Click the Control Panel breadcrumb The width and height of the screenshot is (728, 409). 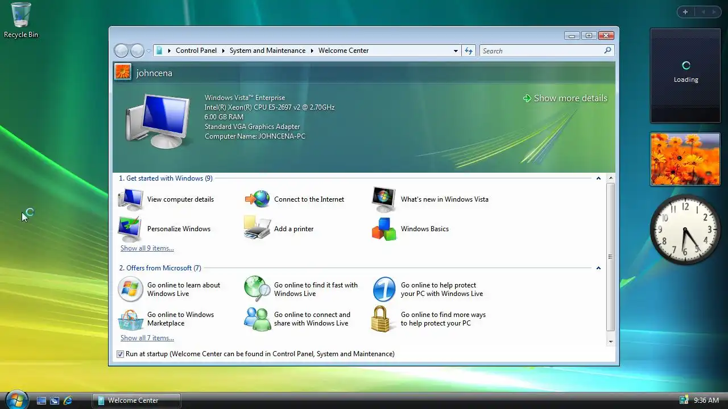click(x=196, y=51)
